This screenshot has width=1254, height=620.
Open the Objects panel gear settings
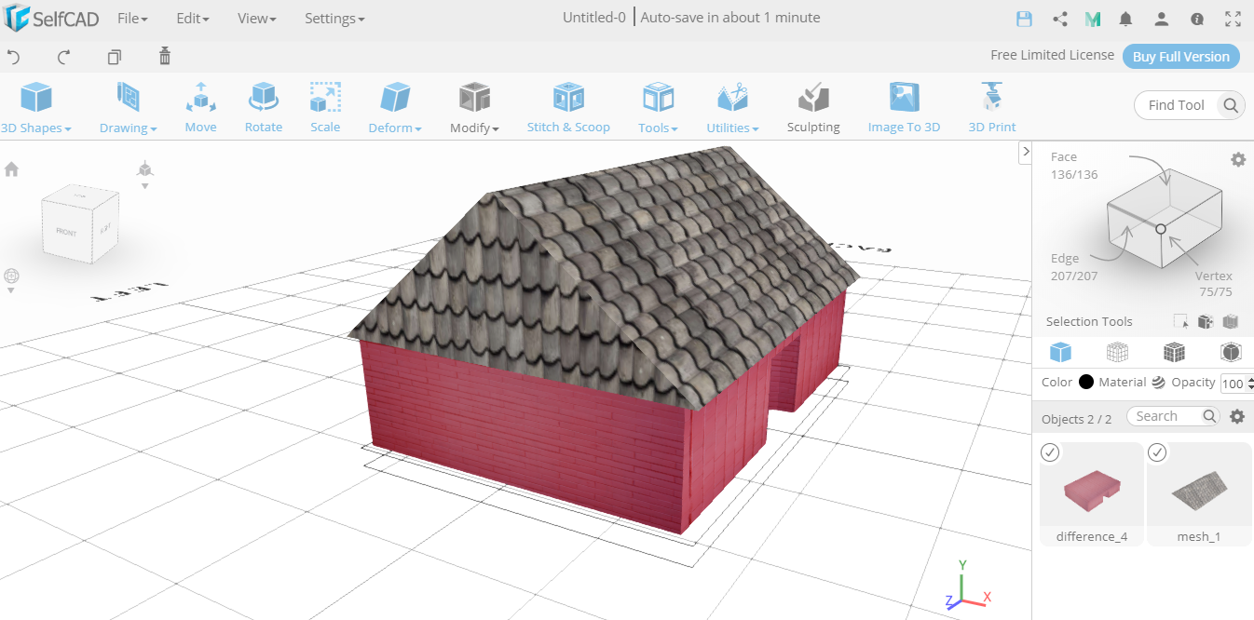coord(1237,416)
